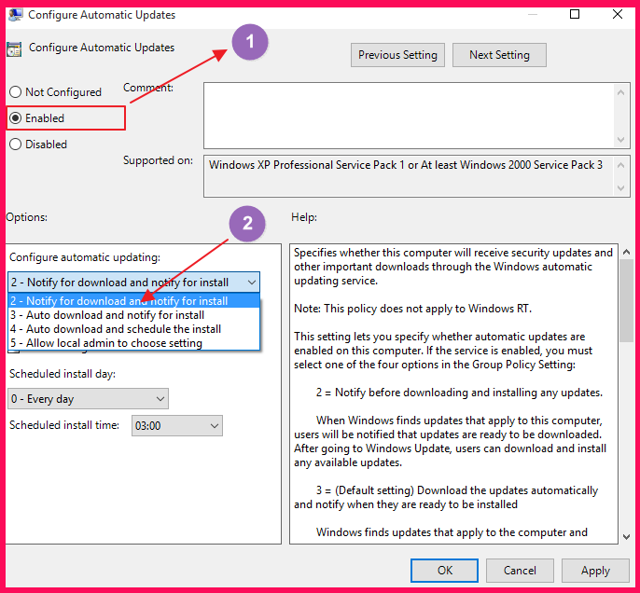Image resolution: width=640 pixels, height=593 pixels.
Task: Select the Enabled radio button
Action: (15, 118)
